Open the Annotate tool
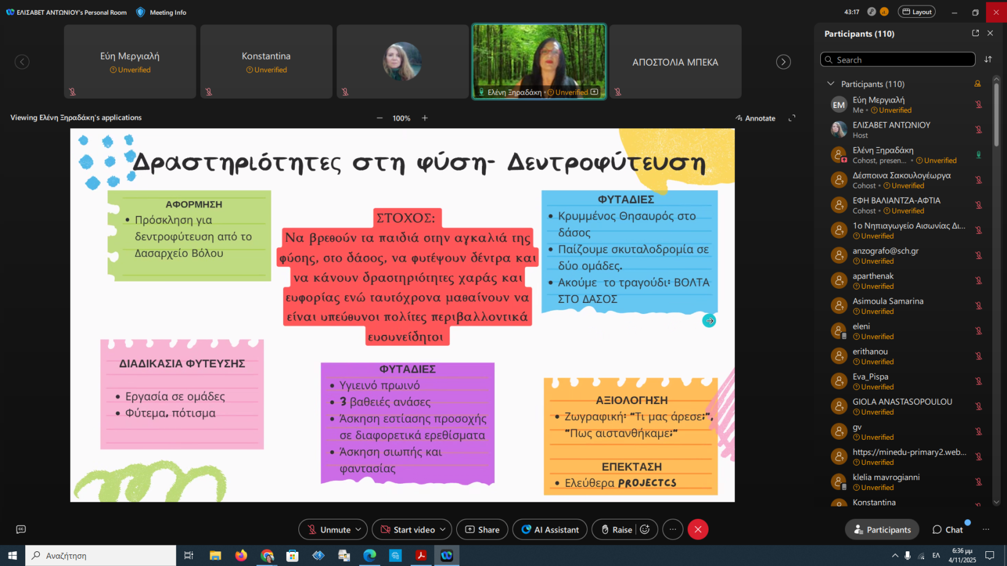The height and width of the screenshot is (566, 1007). [755, 118]
